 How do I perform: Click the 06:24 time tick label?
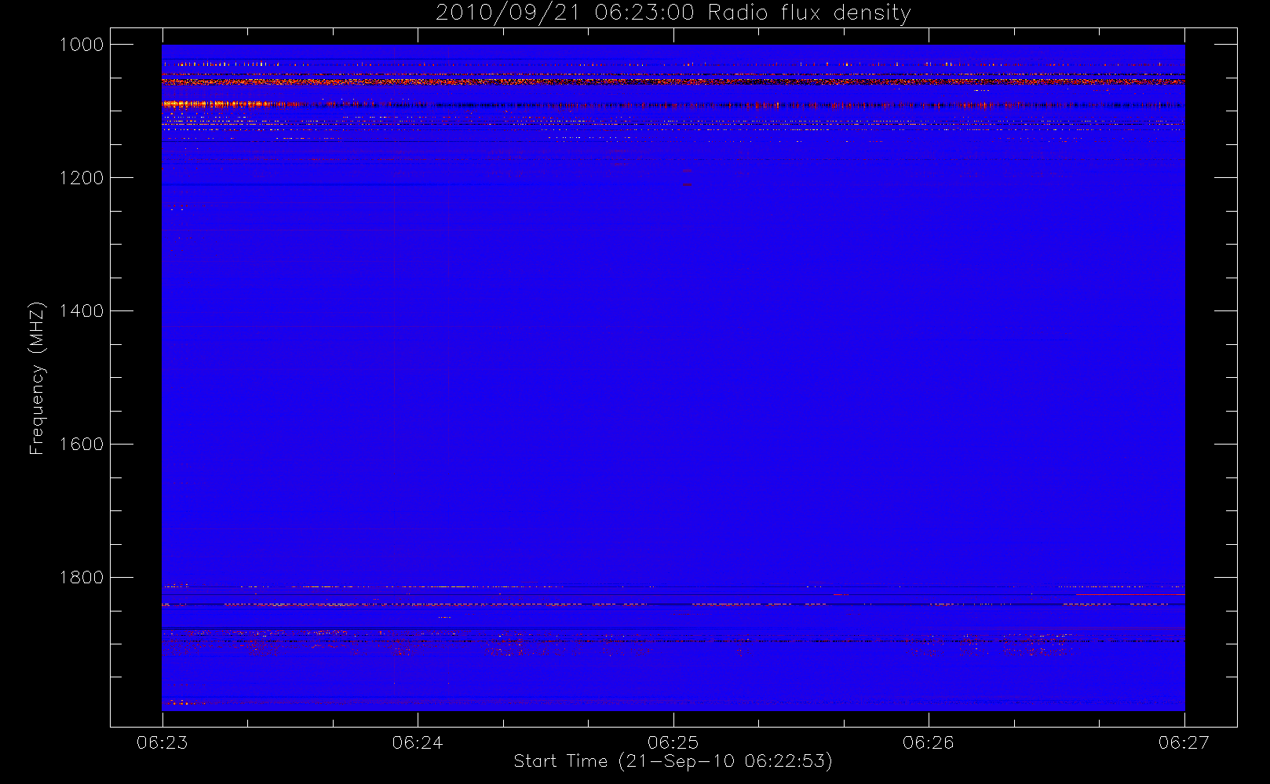pos(418,742)
